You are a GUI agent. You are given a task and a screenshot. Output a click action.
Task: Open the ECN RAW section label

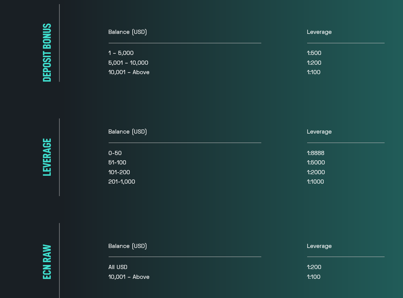[47, 262]
